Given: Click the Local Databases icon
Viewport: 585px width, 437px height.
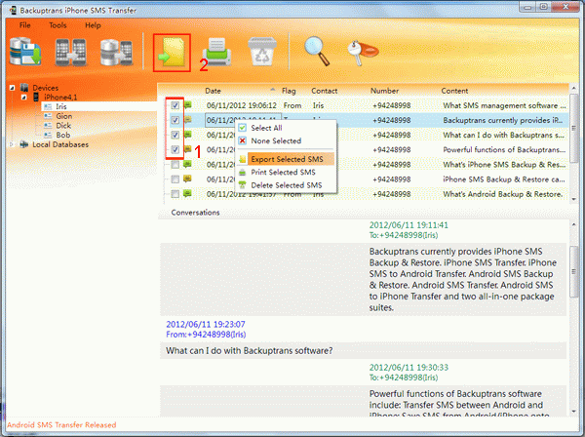Looking at the screenshot, I should pos(23,144).
